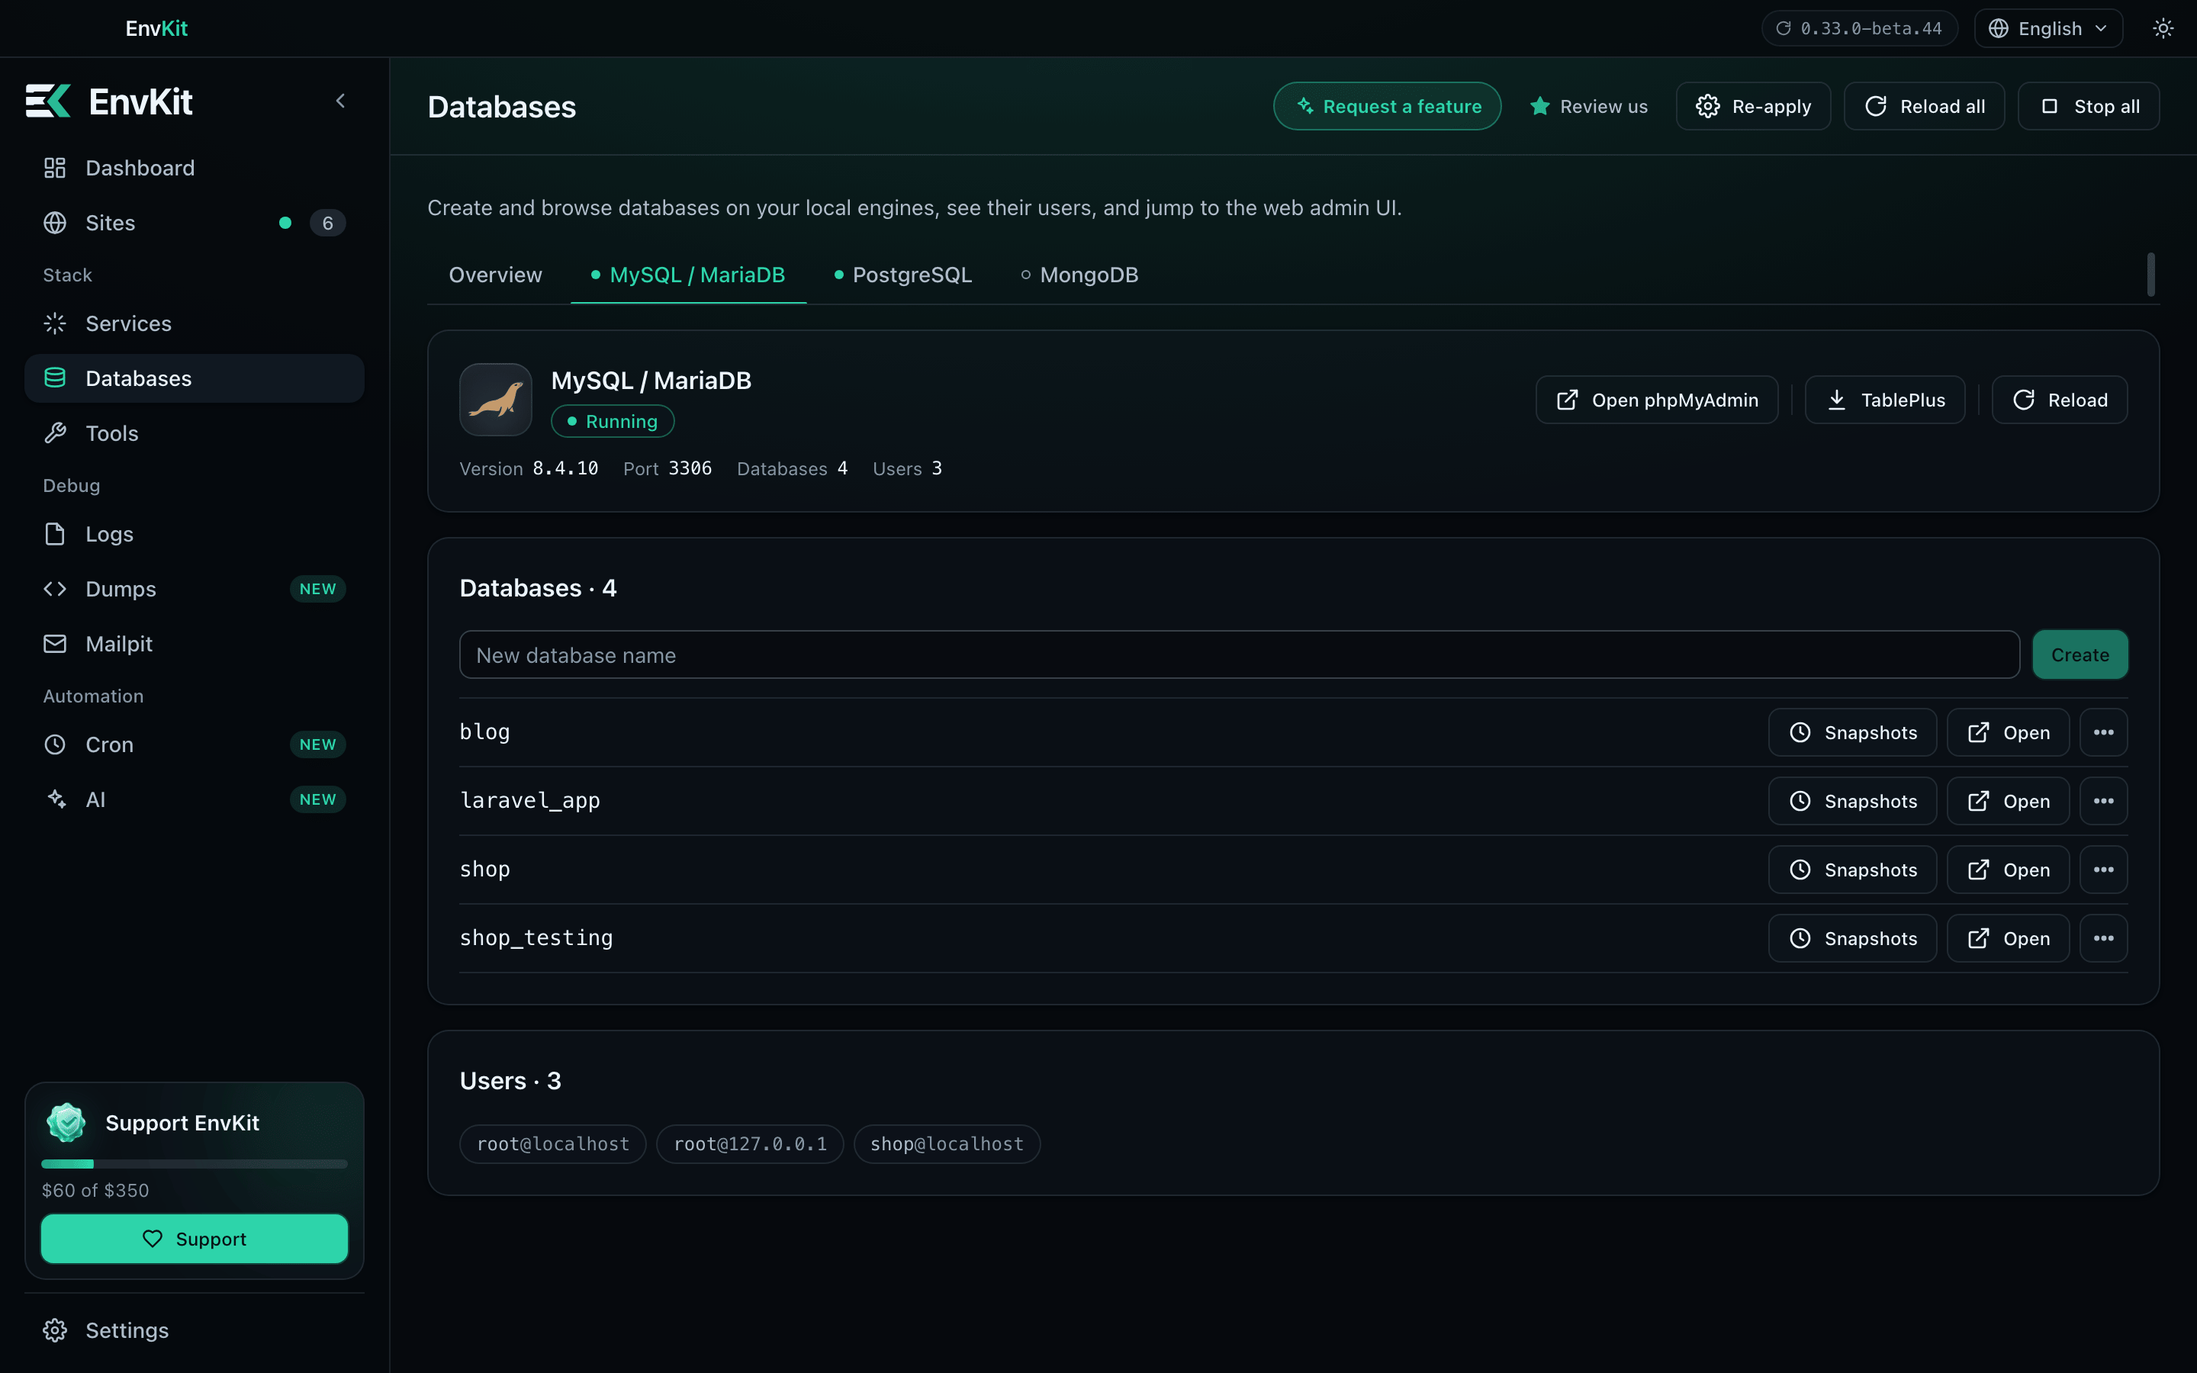Open Mailpit in the sidebar
The height and width of the screenshot is (1373, 2197).
tap(195, 644)
